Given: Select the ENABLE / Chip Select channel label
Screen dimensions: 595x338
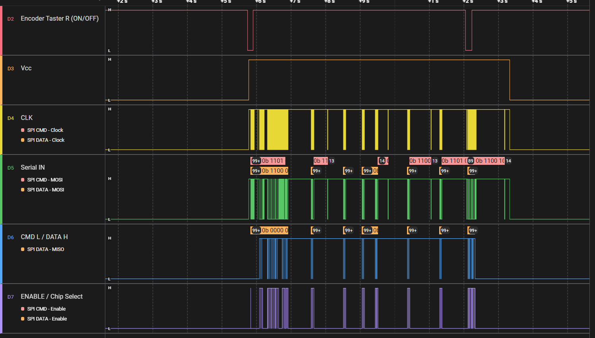Looking at the screenshot, I should (x=52, y=296).
